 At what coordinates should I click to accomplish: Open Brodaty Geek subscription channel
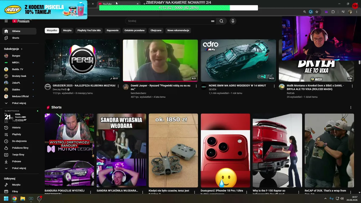pyautogui.click(x=19, y=76)
